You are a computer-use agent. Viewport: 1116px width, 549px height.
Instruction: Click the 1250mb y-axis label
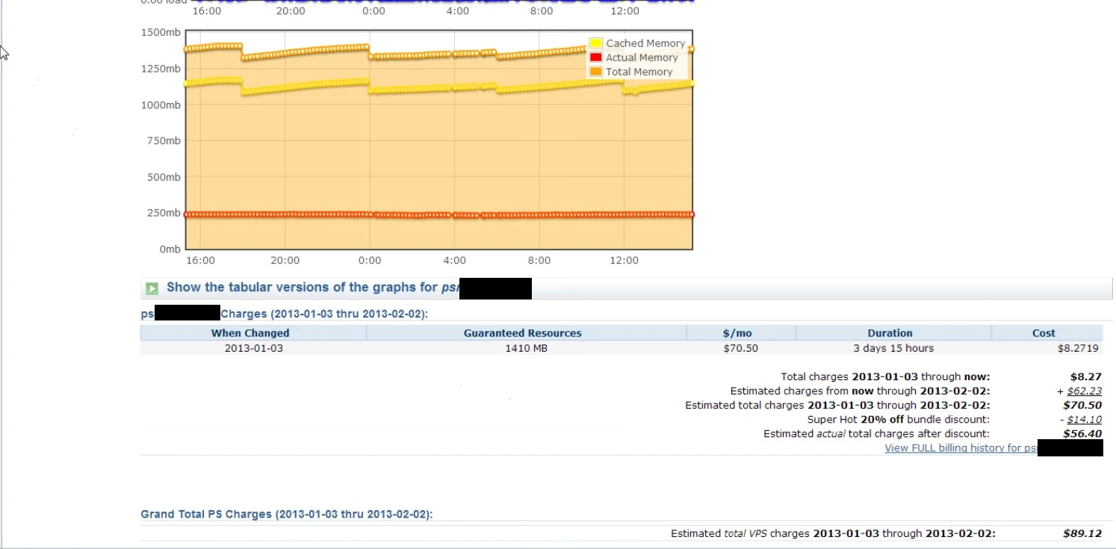coord(161,69)
